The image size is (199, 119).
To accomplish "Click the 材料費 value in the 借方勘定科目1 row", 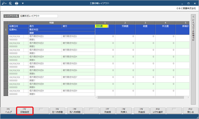I will coord(105,38).
